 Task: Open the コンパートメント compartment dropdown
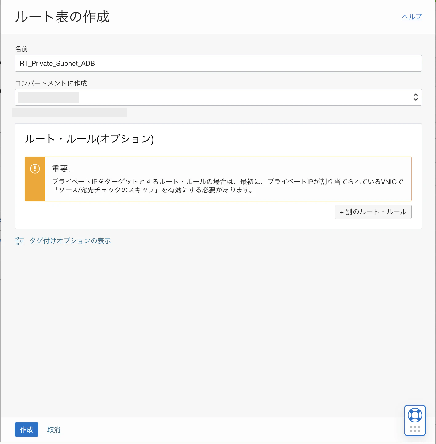click(x=218, y=97)
